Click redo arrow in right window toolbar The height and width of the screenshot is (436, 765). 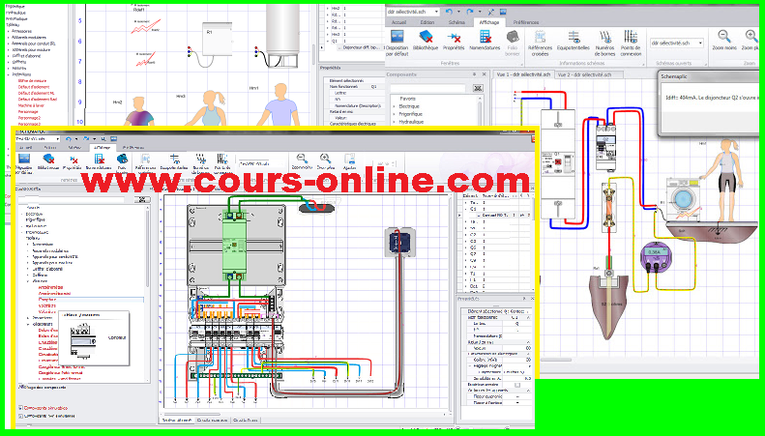pyautogui.click(x=469, y=12)
